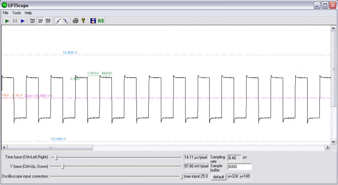The height and width of the screenshot is (185, 338).
Task: Open the Tools menu
Action: tap(16, 13)
